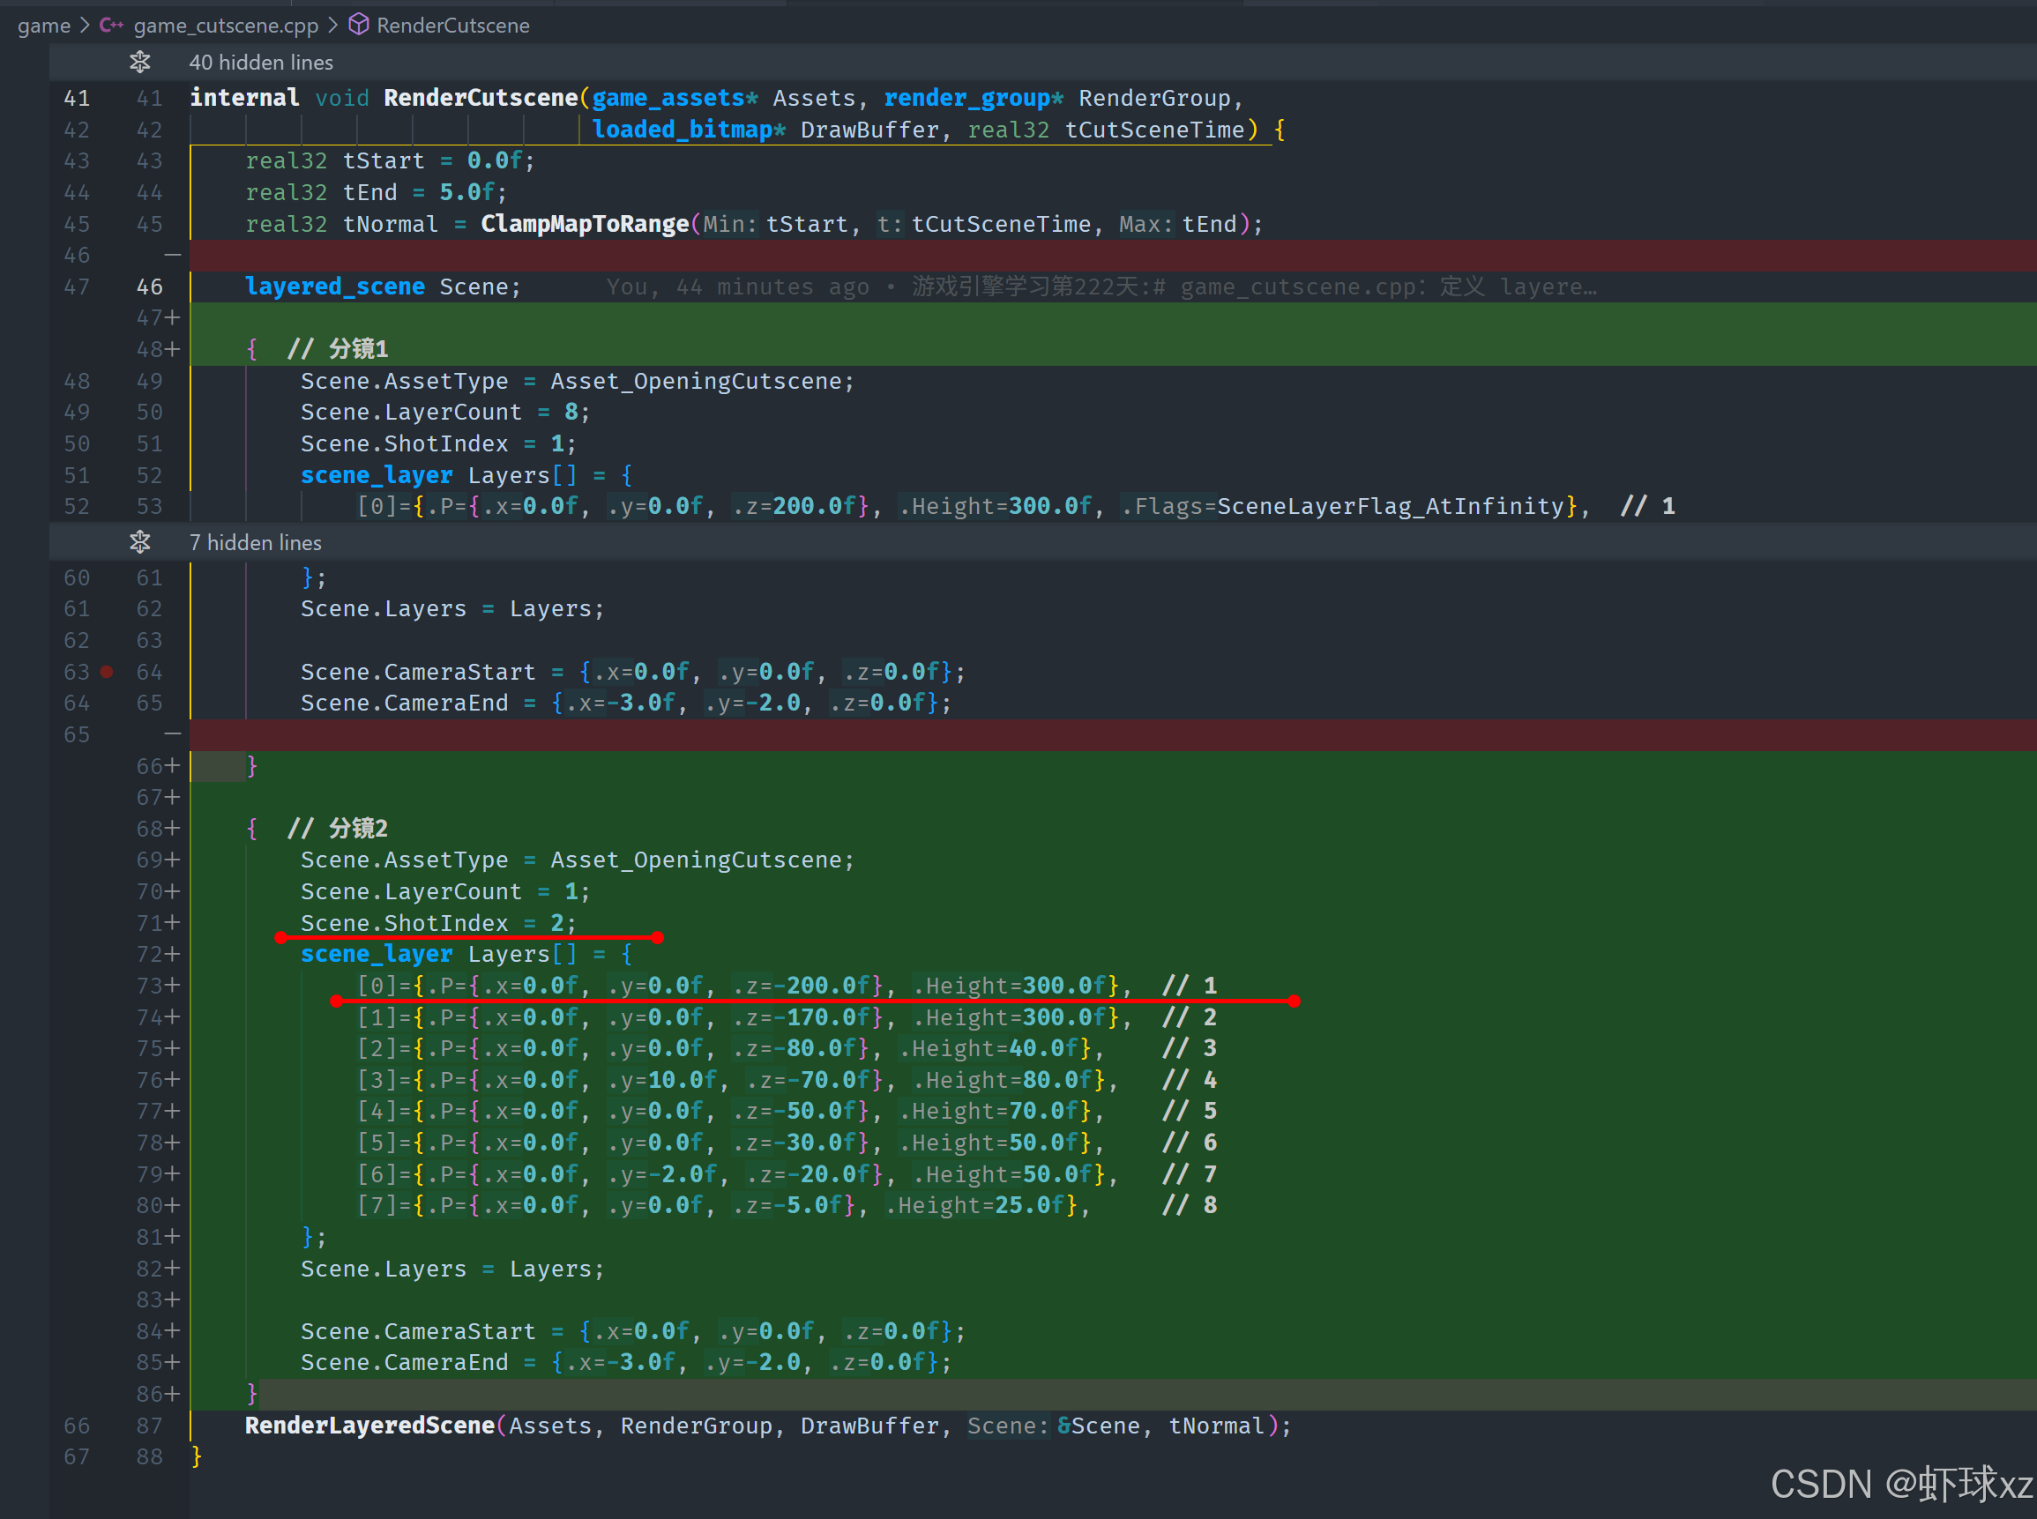Click the chevron after the game breadcrumb
The height and width of the screenshot is (1519, 2037).
[85, 25]
